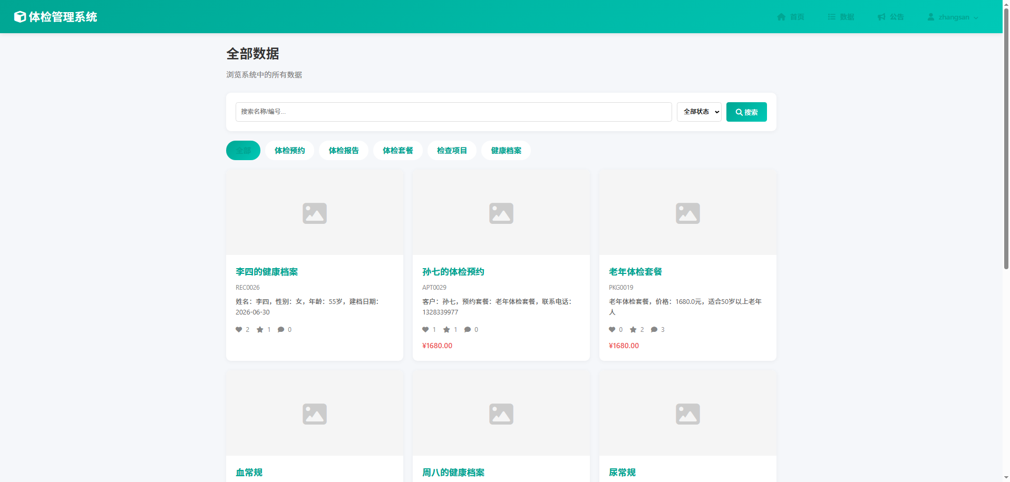Click the 搜索 search button
The width and height of the screenshot is (1010, 482).
(x=746, y=112)
